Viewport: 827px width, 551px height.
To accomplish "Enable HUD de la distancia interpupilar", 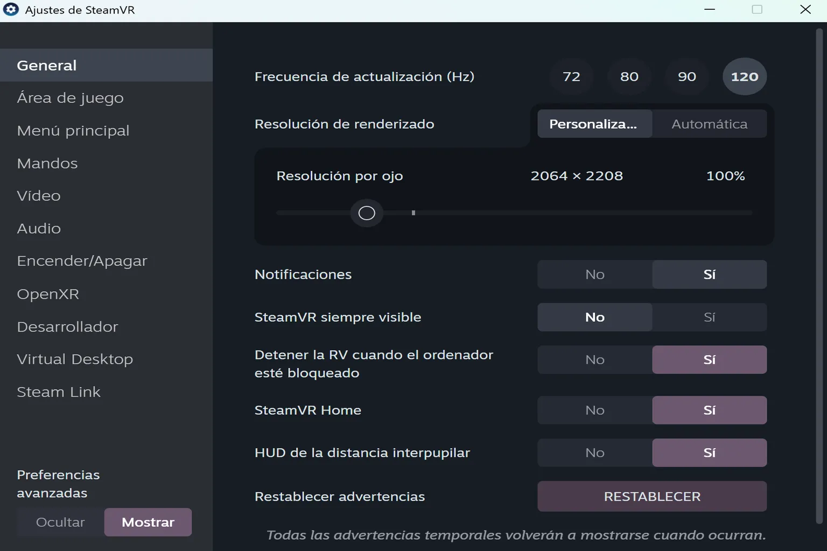I will coord(710,453).
